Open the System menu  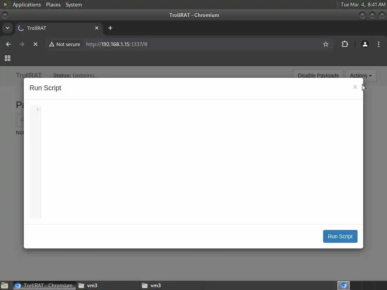(74, 5)
